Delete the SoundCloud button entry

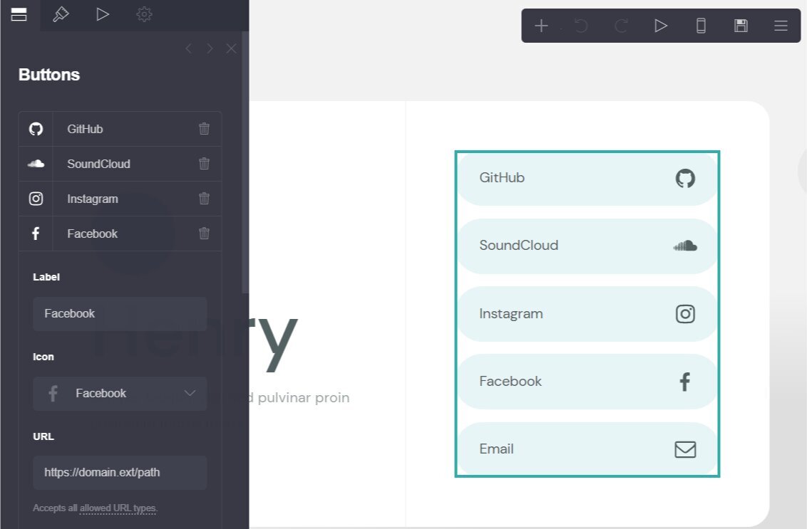click(205, 164)
